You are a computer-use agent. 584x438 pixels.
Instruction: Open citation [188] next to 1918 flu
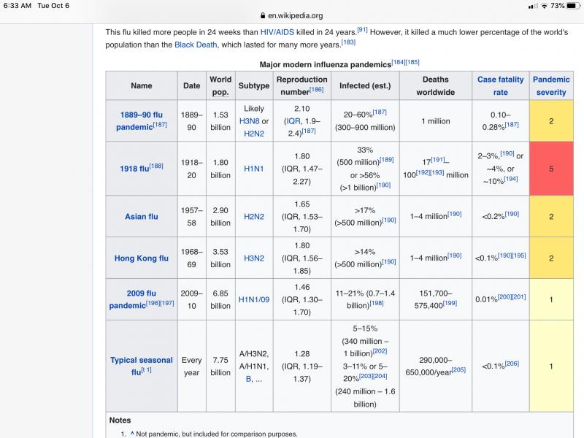(x=156, y=166)
